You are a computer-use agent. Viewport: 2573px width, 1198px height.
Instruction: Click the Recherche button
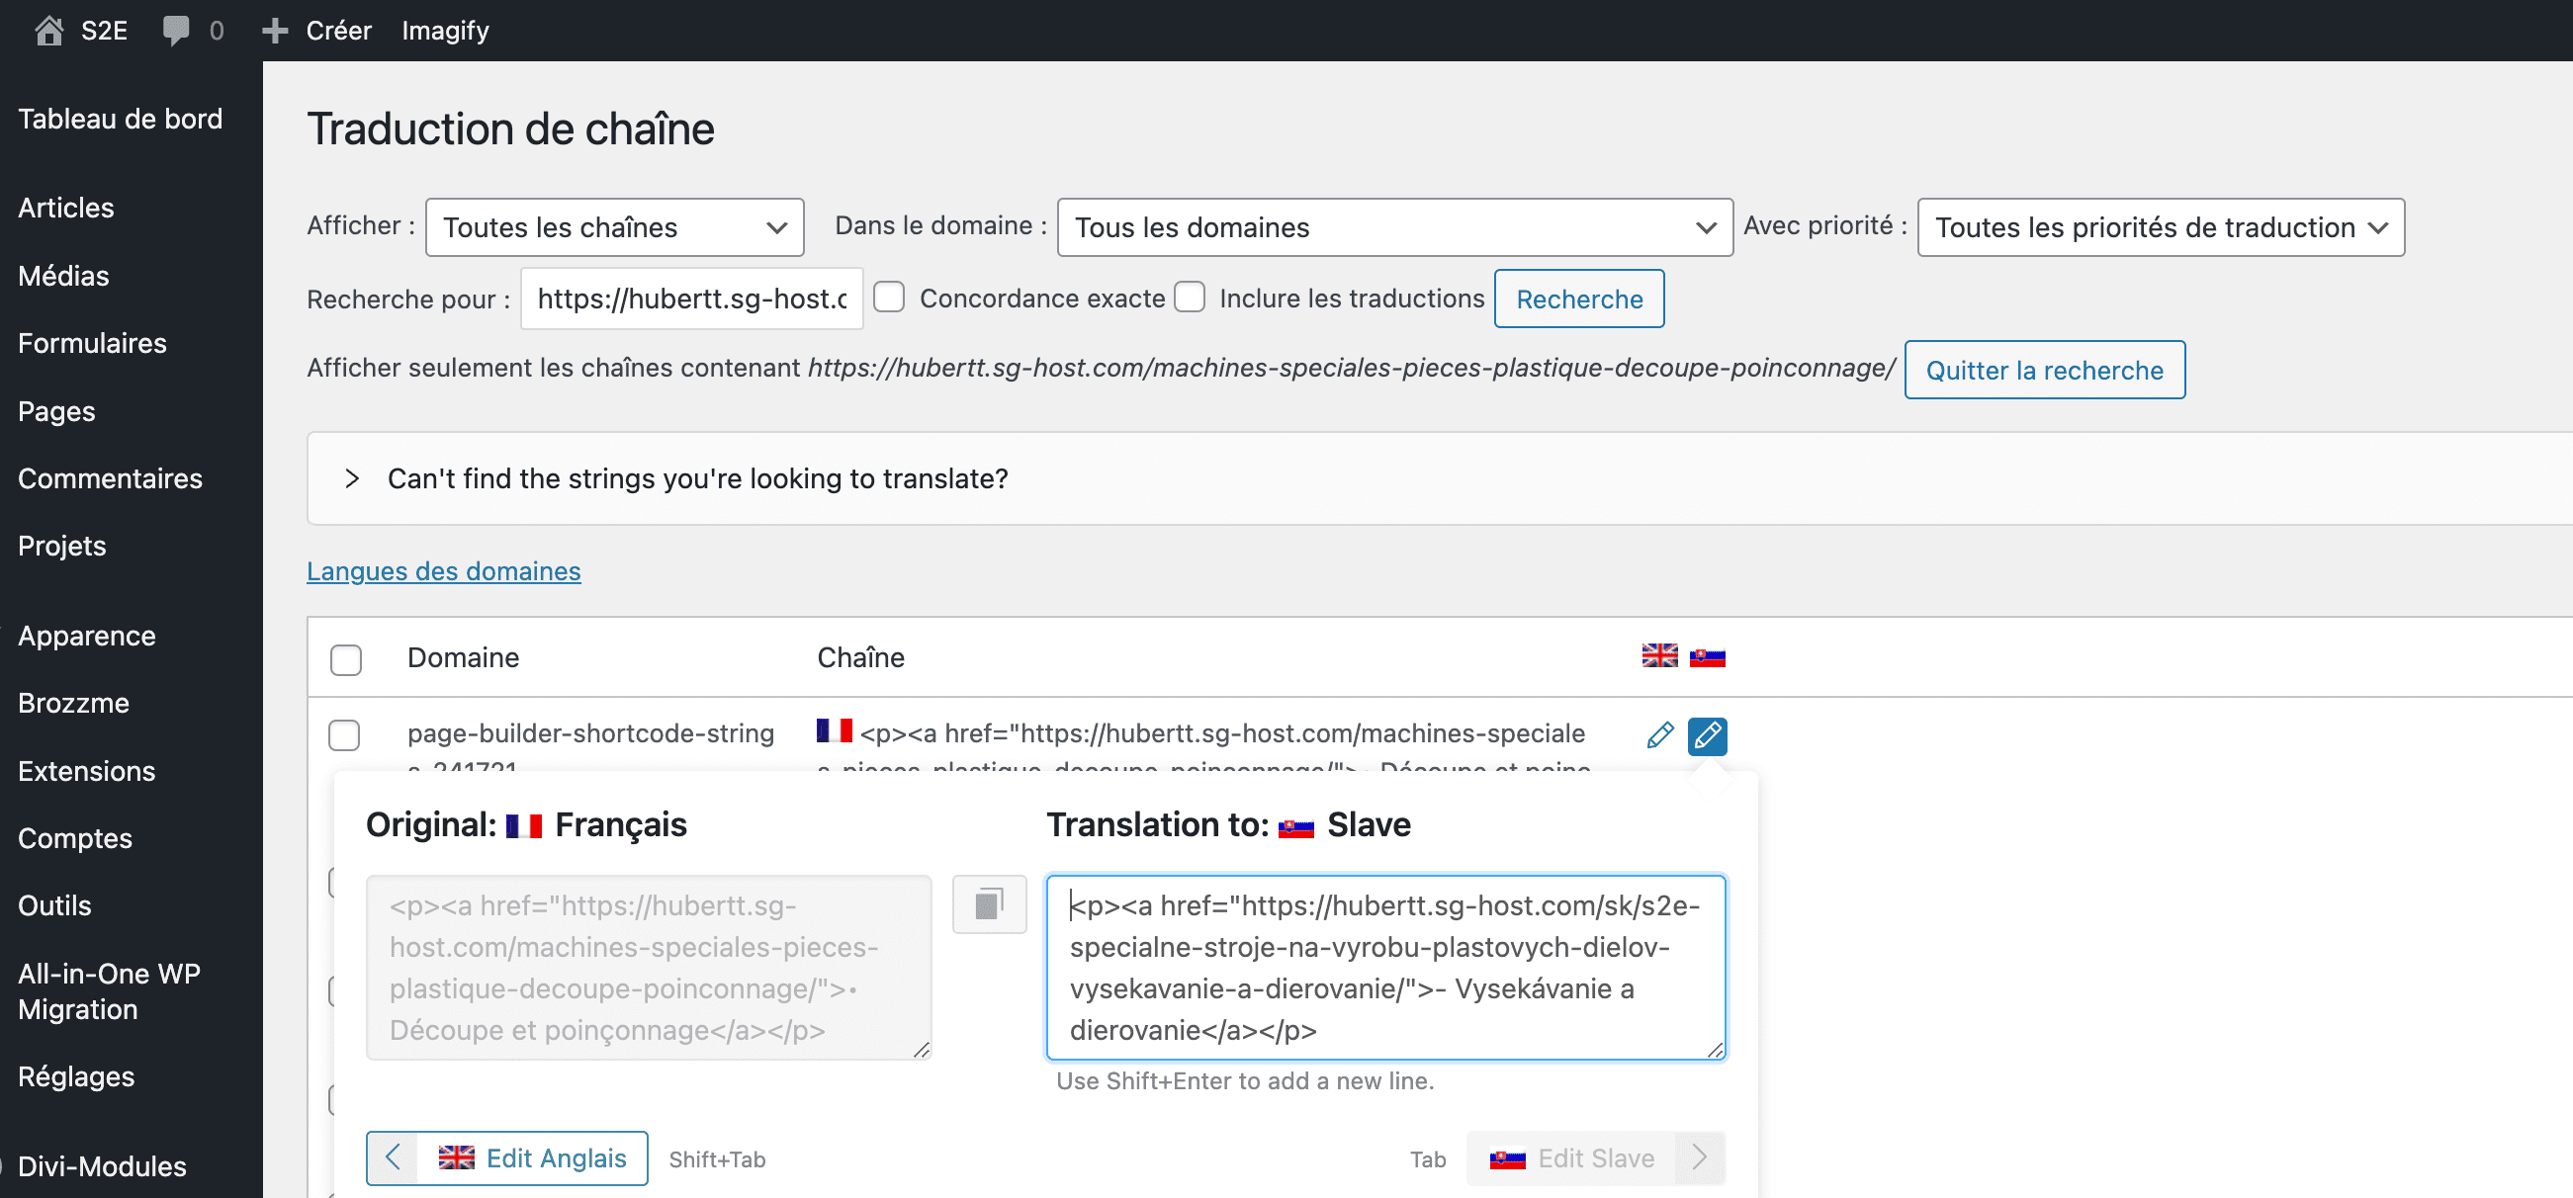point(1578,299)
